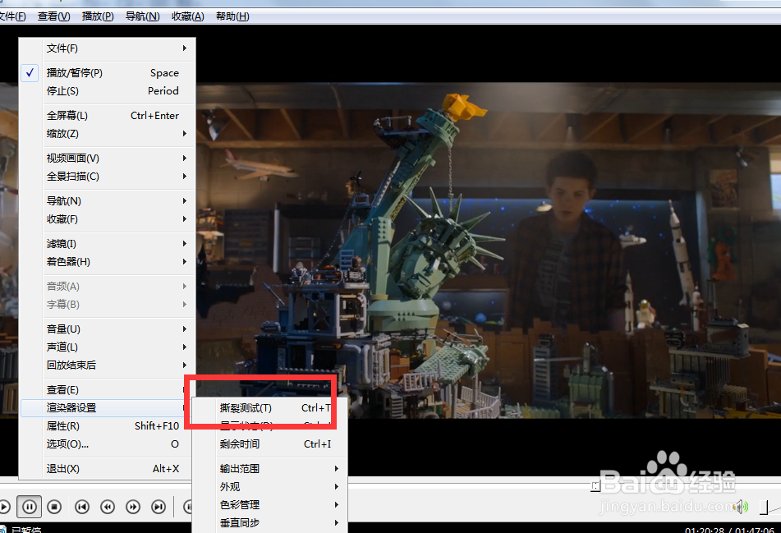Click the time display 01:20:28 / 01:47:06
Screen dimensions: 781x533
(x=729, y=530)
